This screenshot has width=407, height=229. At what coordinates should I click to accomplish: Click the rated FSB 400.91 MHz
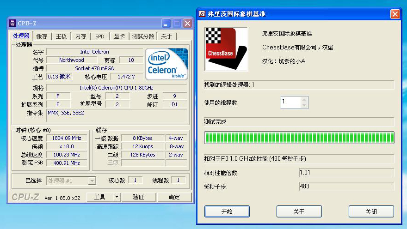click(67, 163)
